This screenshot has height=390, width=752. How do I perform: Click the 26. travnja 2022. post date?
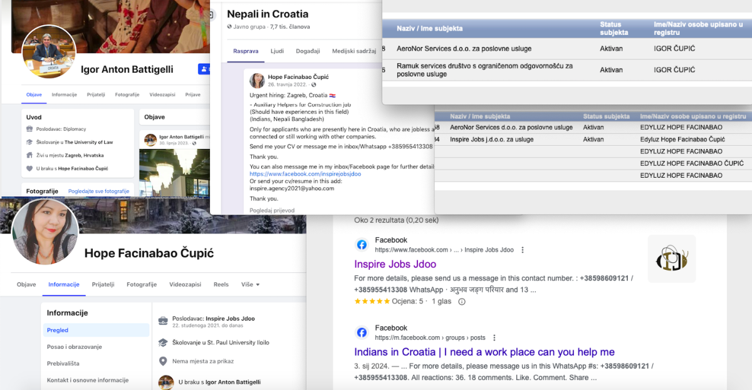coord(288,85)
